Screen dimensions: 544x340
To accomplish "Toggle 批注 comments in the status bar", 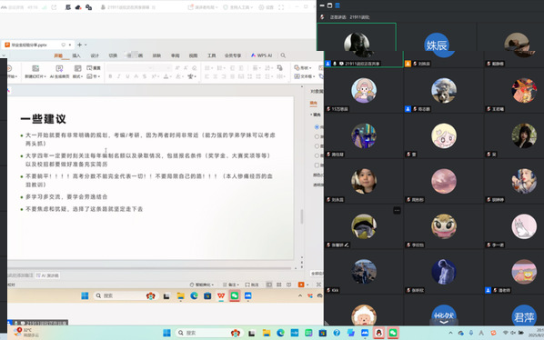I will [252, 285].
